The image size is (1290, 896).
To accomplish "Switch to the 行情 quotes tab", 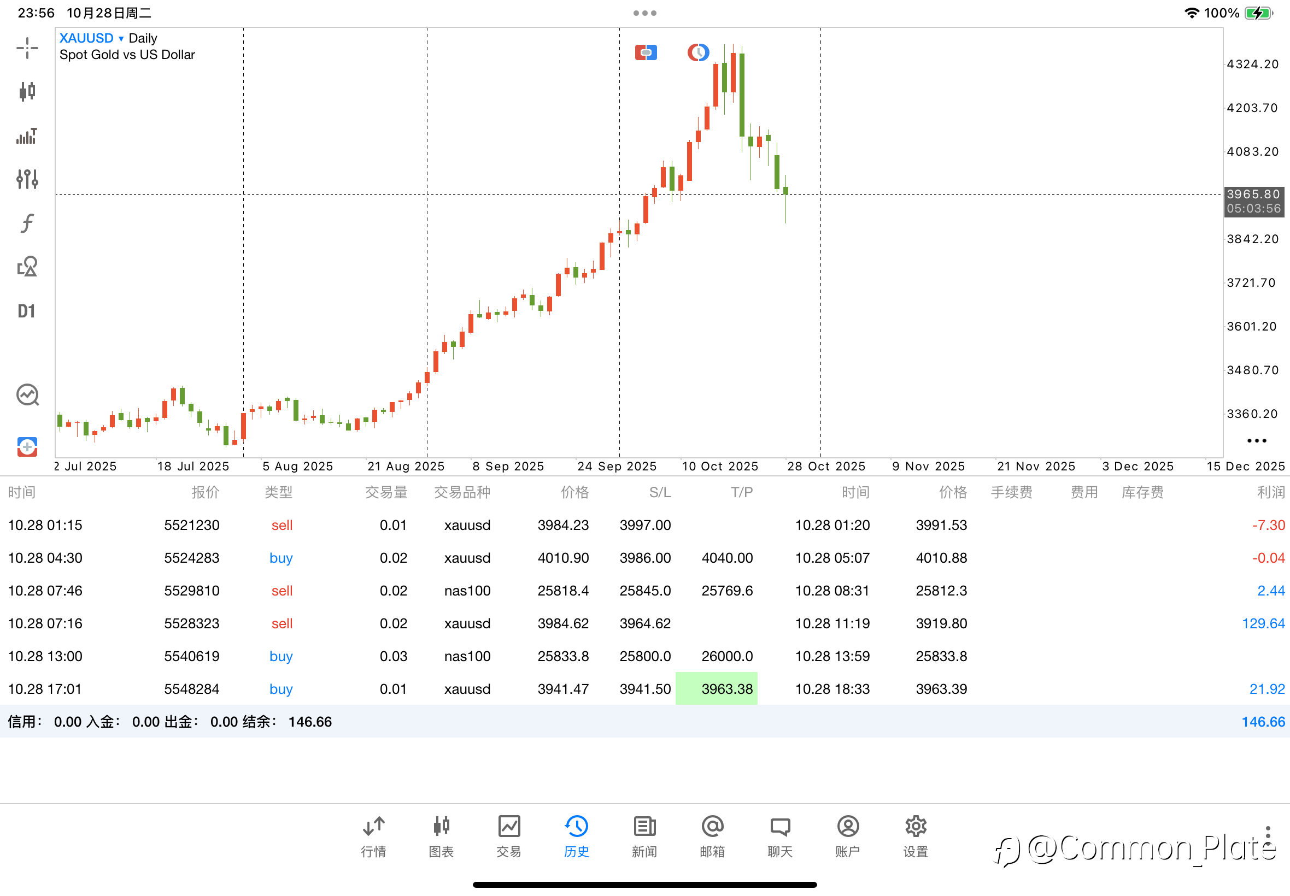I will coord(373,836).
